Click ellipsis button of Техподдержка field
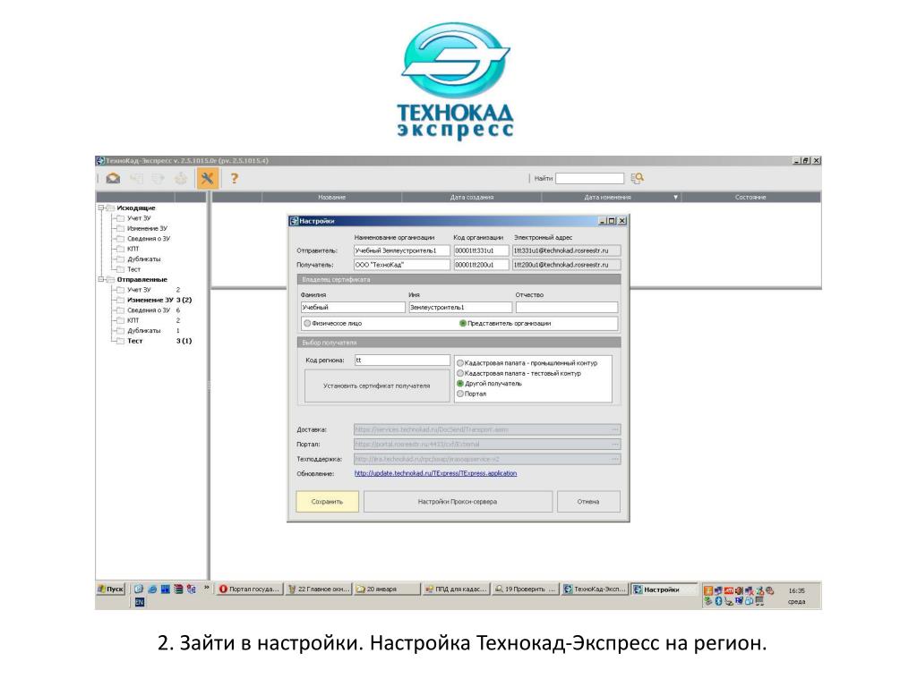917x687 pixels. (614, 459)
